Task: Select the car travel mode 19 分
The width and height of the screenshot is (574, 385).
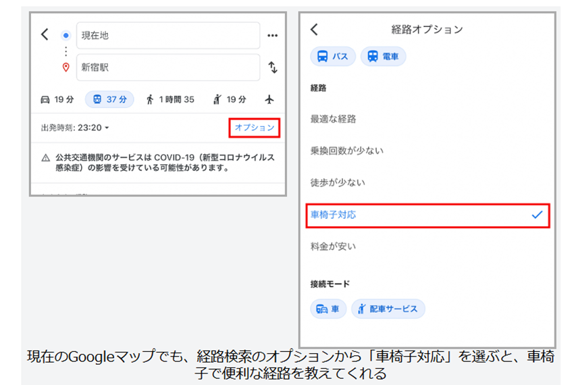Action: (x=57, y=99)
